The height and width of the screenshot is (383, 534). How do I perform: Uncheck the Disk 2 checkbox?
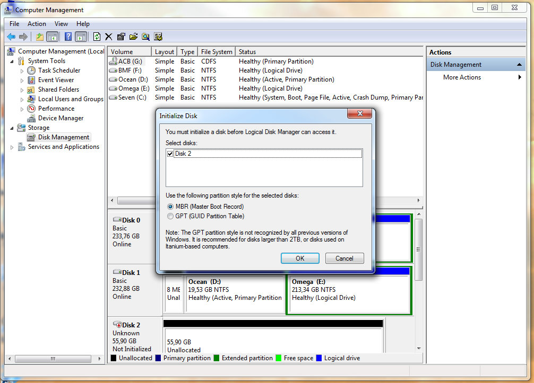170,154
